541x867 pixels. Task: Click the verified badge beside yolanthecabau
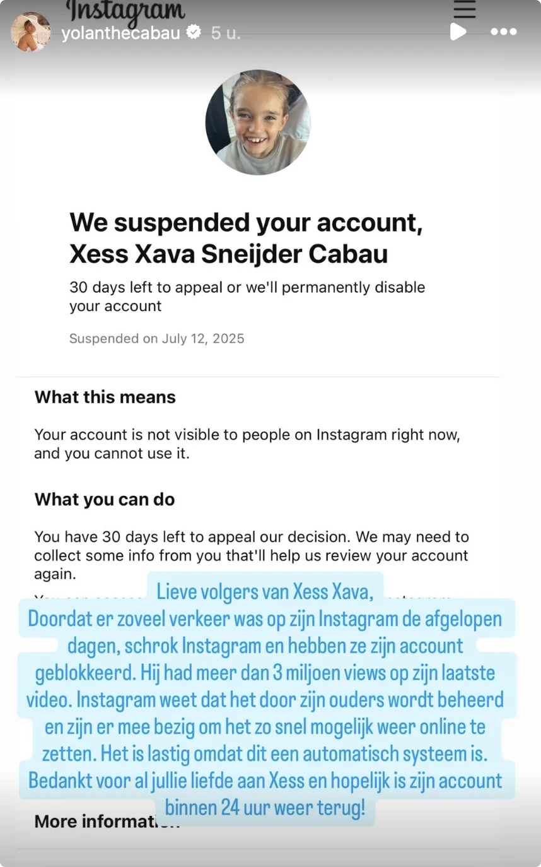tap(195, 32)
